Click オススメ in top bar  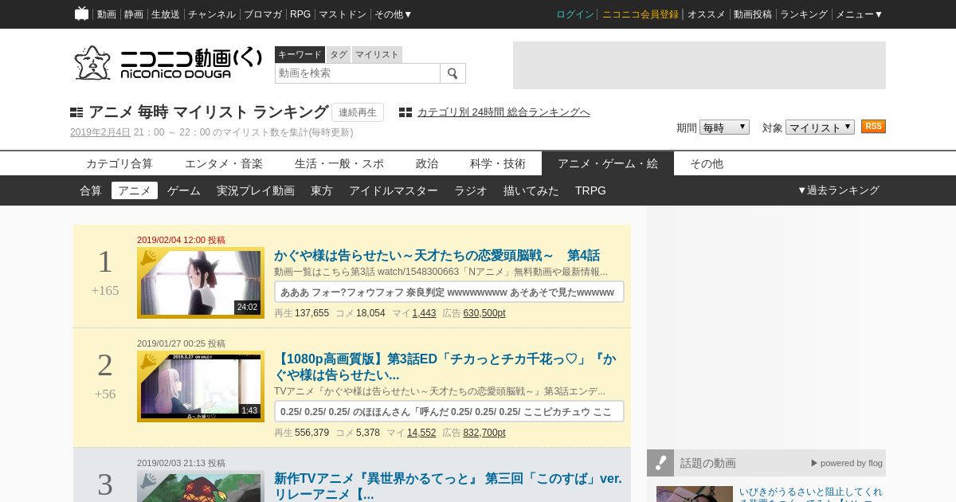tap(707, 14)
